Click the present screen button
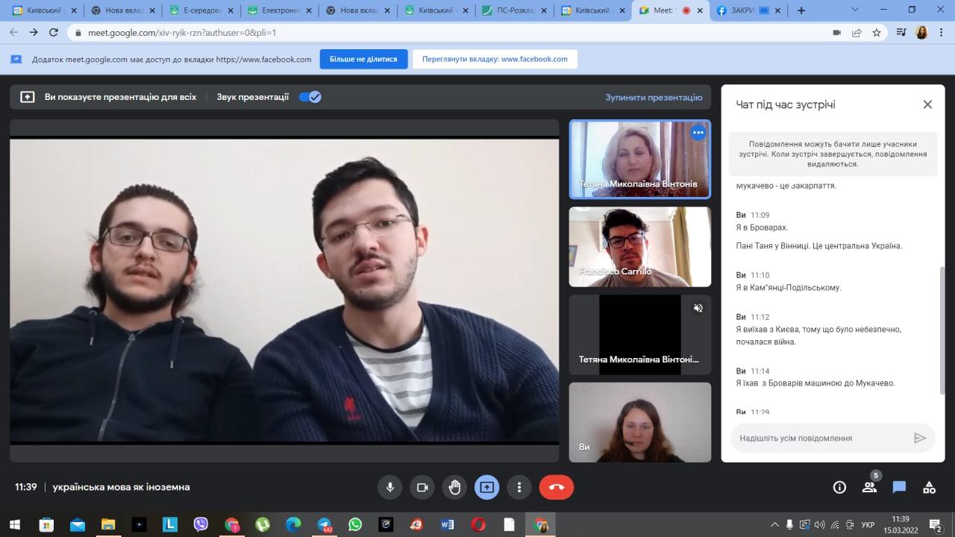The image size is (955, 537). [x=487, y=487]
